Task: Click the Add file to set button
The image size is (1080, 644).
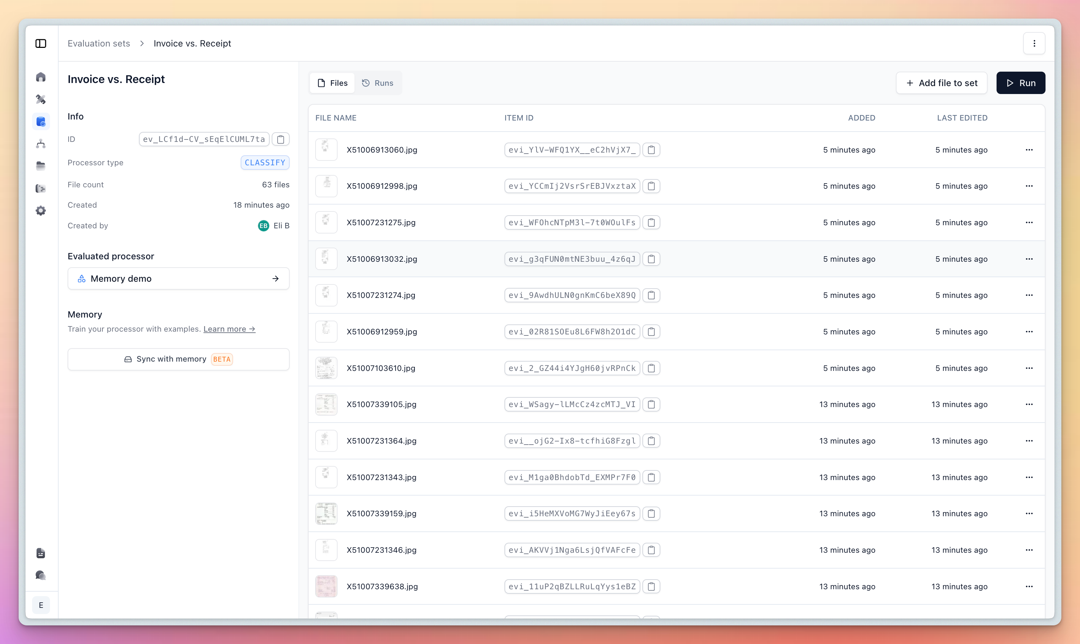Action: click(941, 83)
